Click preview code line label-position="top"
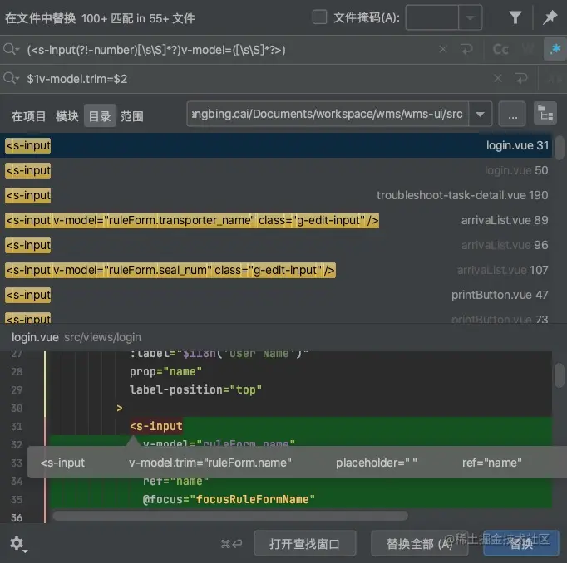The width and height of the screenshot is (567, 563). [x=195, y=390]
